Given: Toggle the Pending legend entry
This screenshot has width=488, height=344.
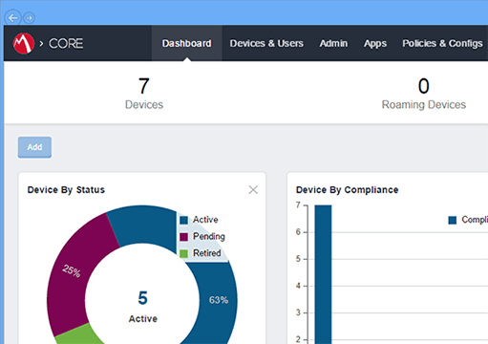Looking at the screenshot, I should [x=202, y=236].
